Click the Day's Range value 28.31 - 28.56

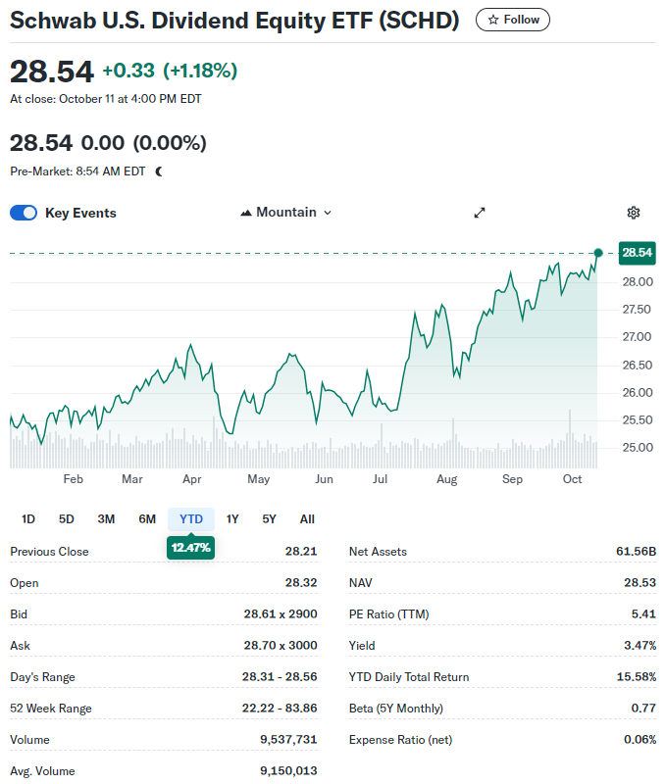(x=280, y=677)
